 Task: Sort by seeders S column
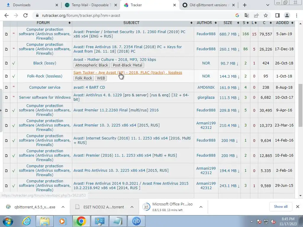(x=245, y=23)
